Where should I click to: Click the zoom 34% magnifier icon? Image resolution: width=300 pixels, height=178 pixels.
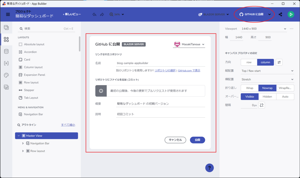click(x=111, y=15)
